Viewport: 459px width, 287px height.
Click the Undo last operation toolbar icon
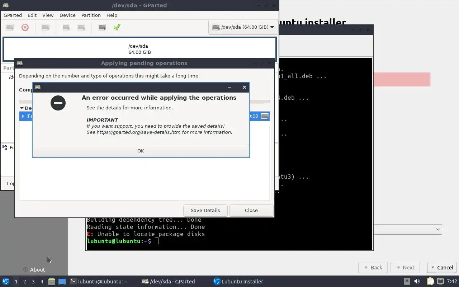click(x=102, y=27)
